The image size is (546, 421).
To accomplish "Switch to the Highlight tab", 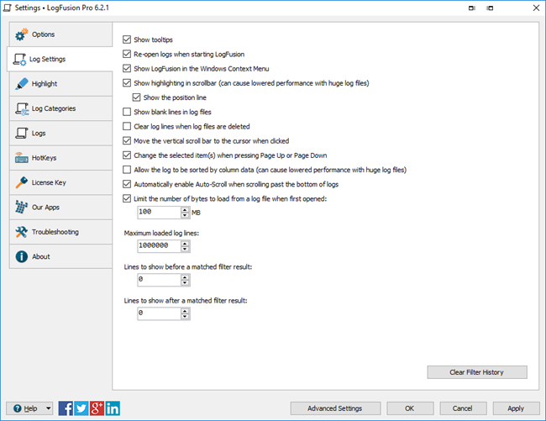I will (x=60, y=84).
